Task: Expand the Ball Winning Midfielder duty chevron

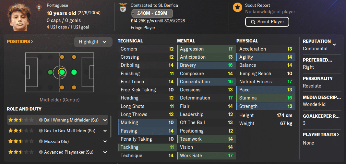Action: (105, 120)
